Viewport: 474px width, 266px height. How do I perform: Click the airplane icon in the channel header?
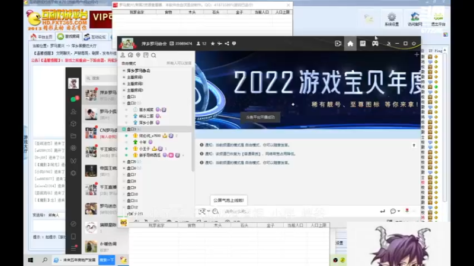coord(220,43)
